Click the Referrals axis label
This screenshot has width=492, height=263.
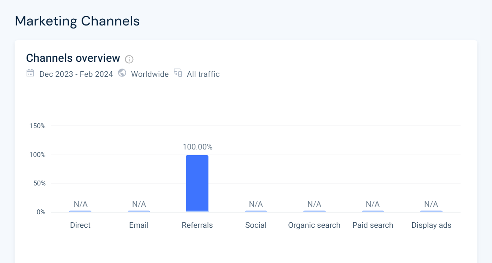(x=197, y=225)
